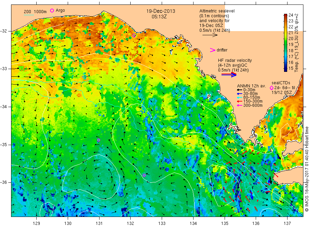Click the 15 label on the colour bar
The image size is (311, 228).
coord(291,68)
